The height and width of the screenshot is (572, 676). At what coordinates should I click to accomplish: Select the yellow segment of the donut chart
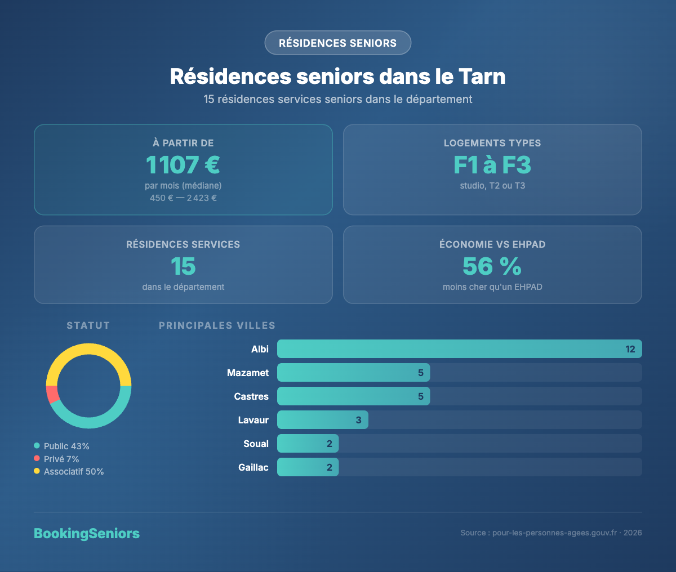tap(89, 349)
